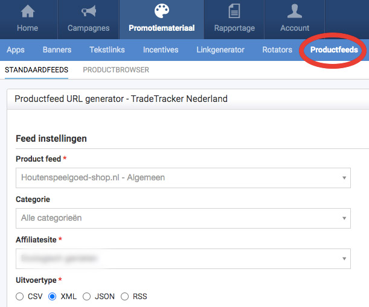Open Incentives section
This screenshot has width=369, height=307.
pos(161,50)
